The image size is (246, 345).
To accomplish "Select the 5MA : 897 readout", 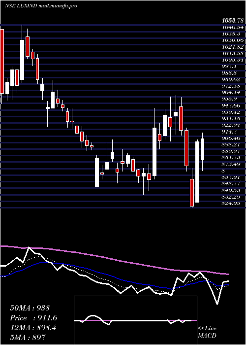I will click(28, 337).
